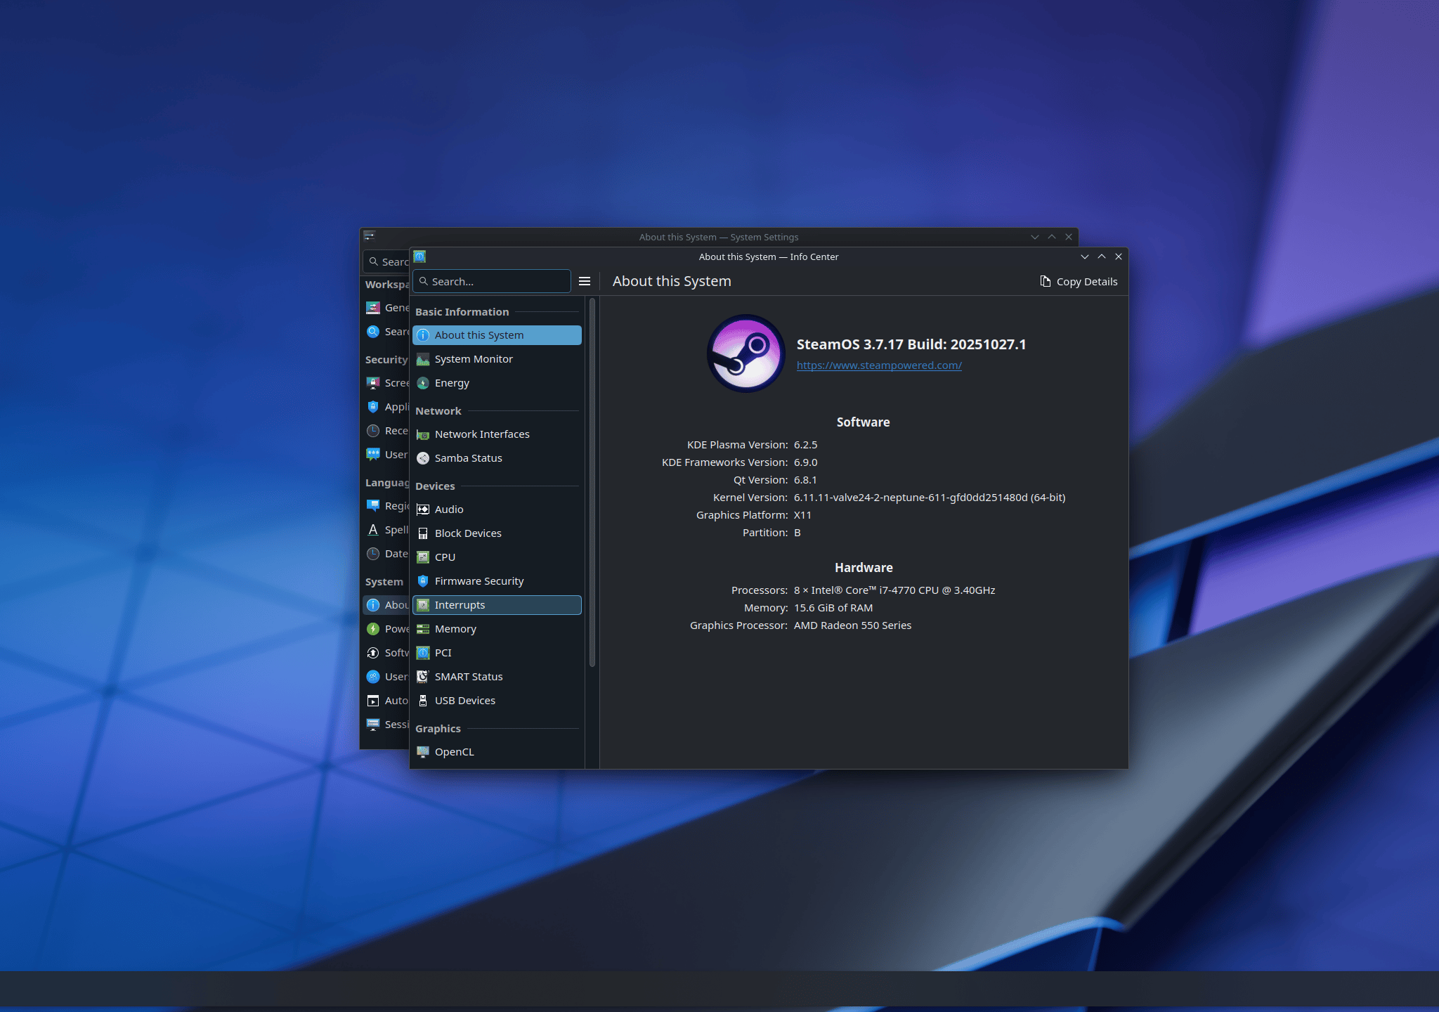The image size is (1439, 1012).
Task: Open Firmware Security page
Action: 497,581
